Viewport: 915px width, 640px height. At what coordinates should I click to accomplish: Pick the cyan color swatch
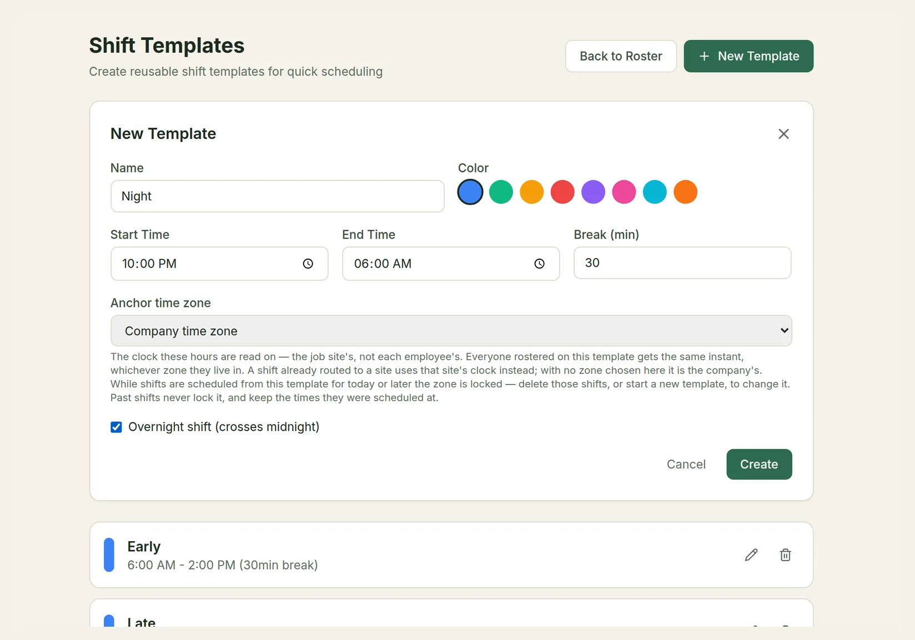(655, 192)
